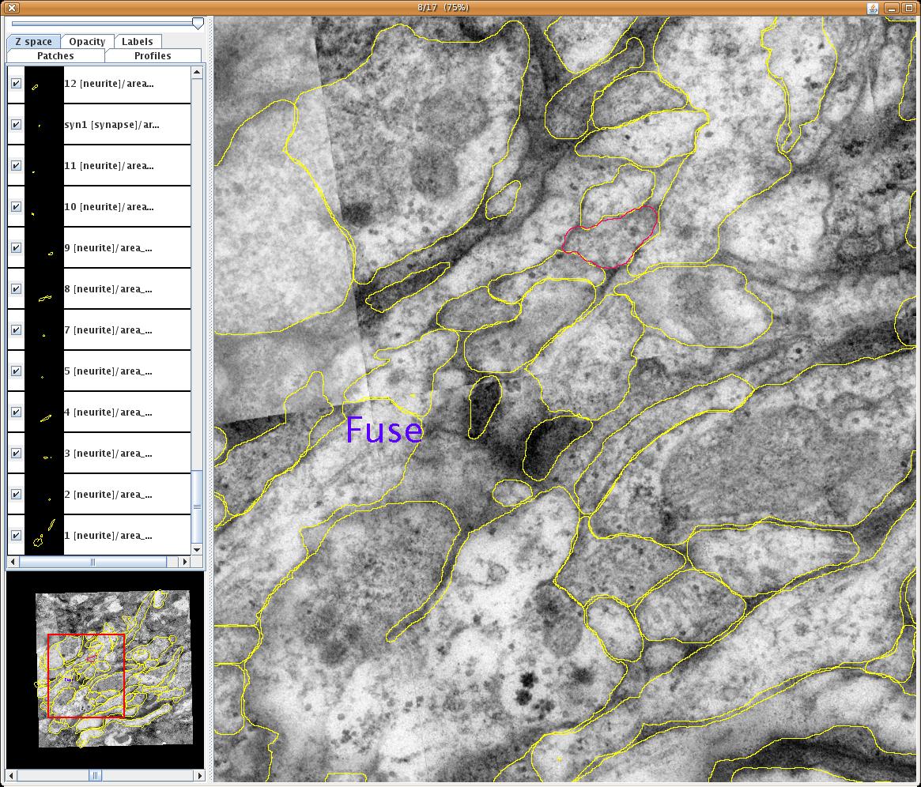This screenshot has width=921, height=787.
Task: Switch to the Opacity tab
Action: click(87, 42)
